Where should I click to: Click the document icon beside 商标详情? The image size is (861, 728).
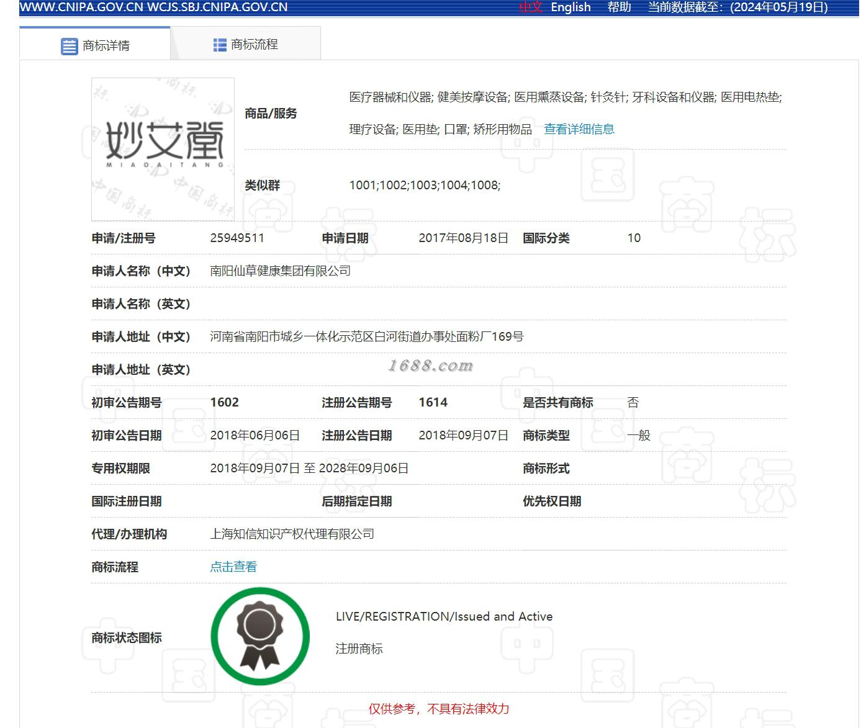pyautogui.click(x=69, y=46)
